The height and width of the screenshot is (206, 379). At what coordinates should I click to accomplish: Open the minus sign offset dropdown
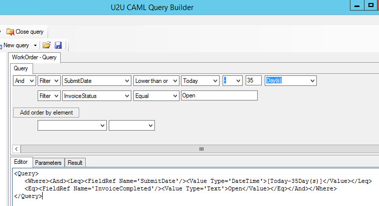point(232,81)
